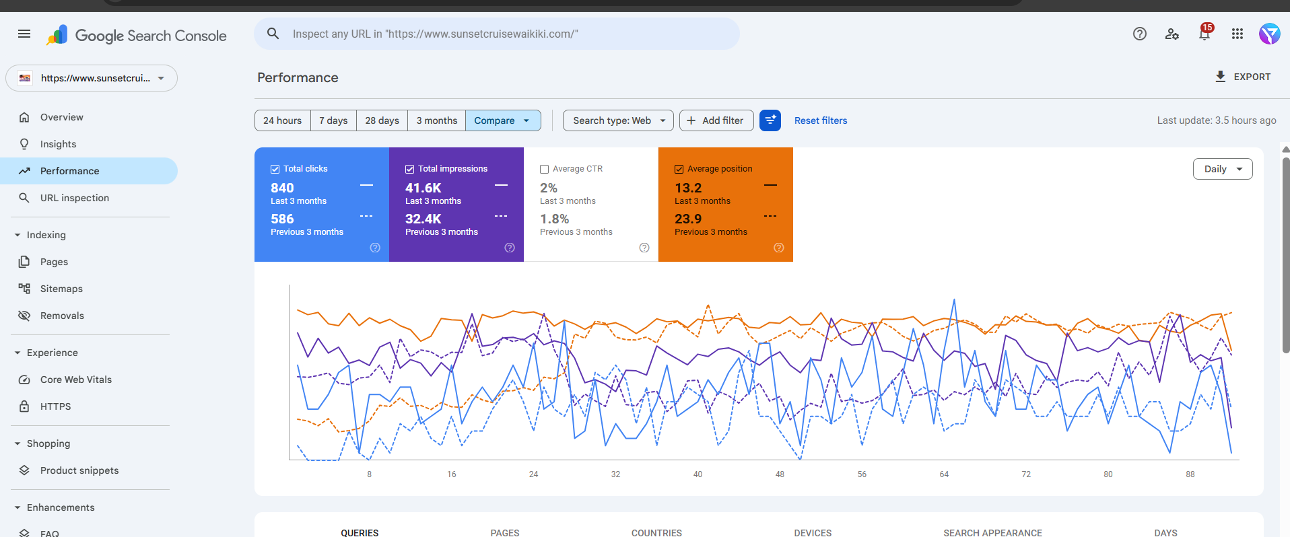Image resolution: width=1290 pixels, height=537 pixels.
Task: Click the Average position help icon
Action: pos(778,248)
